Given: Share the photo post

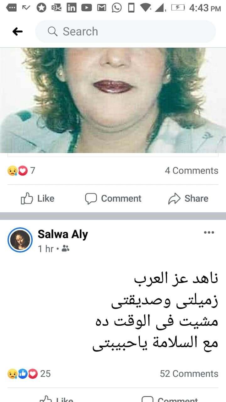Looking at the screenshot, I should [188, 198].
